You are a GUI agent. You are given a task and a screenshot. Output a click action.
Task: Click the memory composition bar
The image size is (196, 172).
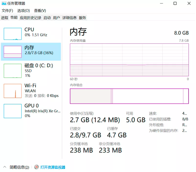(129, 96)
